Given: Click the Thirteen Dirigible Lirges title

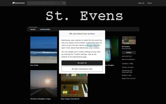Looking at the screenshot, I should [x=40, y=99].
